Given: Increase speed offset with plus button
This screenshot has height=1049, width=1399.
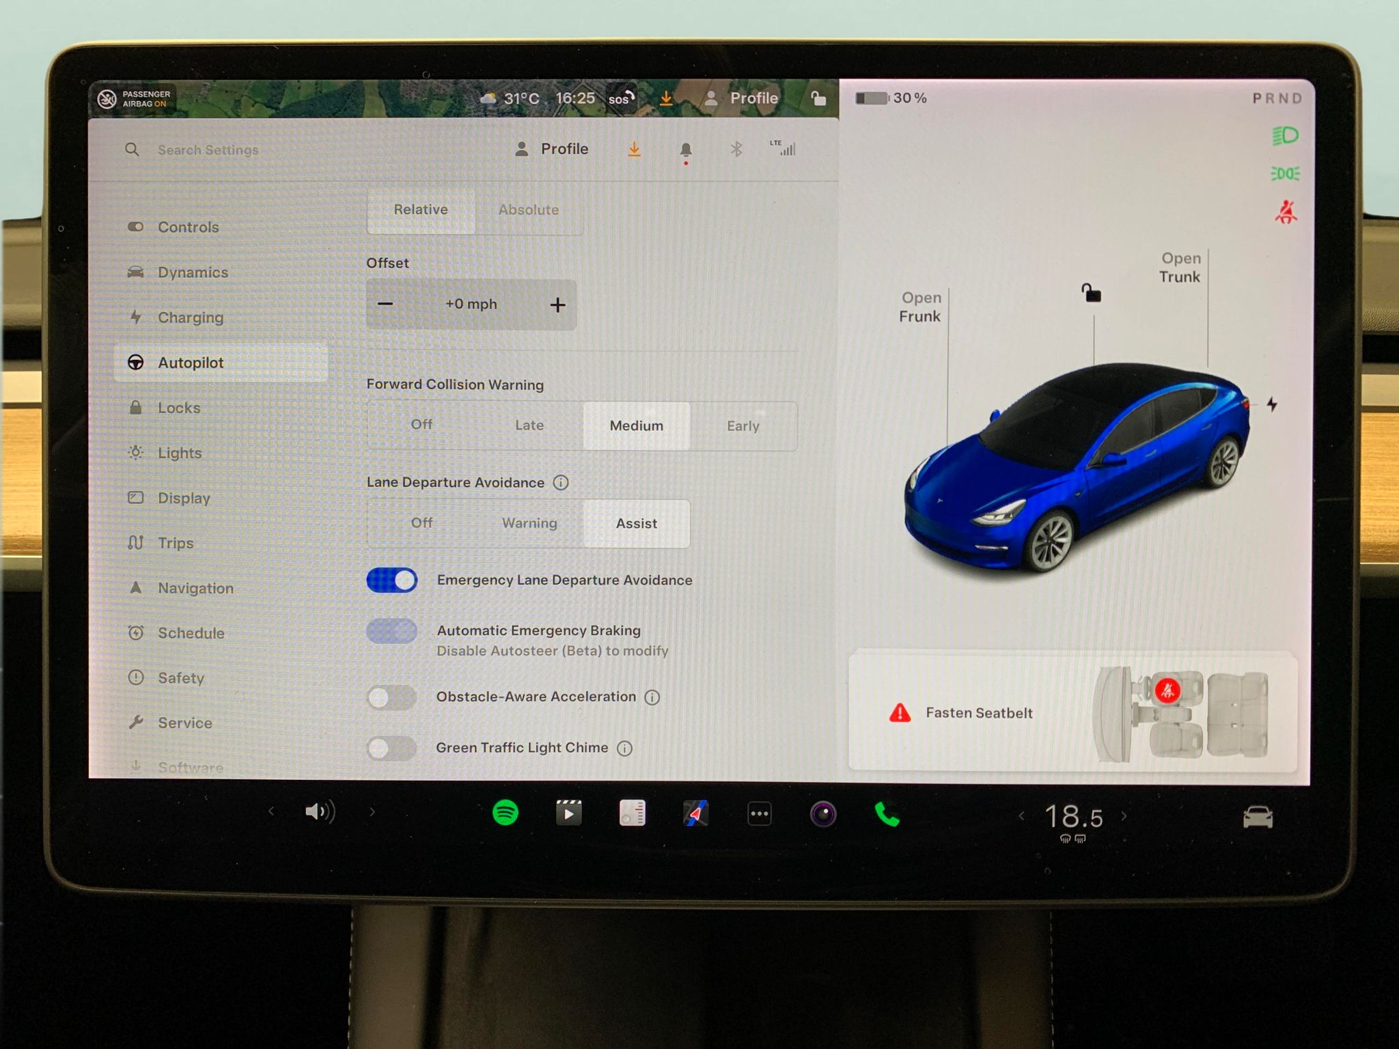Looking at the screenshot, I should [x=557, y=305].
